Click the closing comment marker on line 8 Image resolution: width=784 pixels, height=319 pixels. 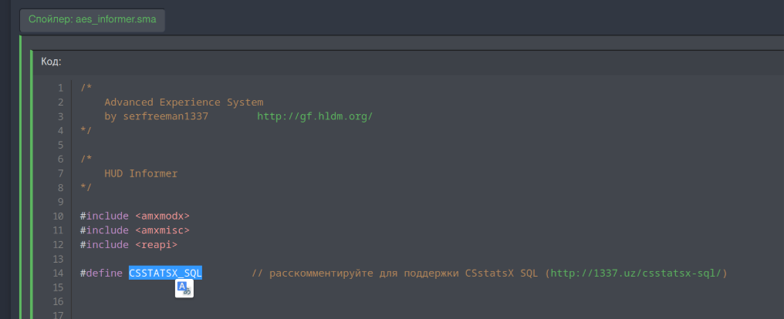coord(86,188)
